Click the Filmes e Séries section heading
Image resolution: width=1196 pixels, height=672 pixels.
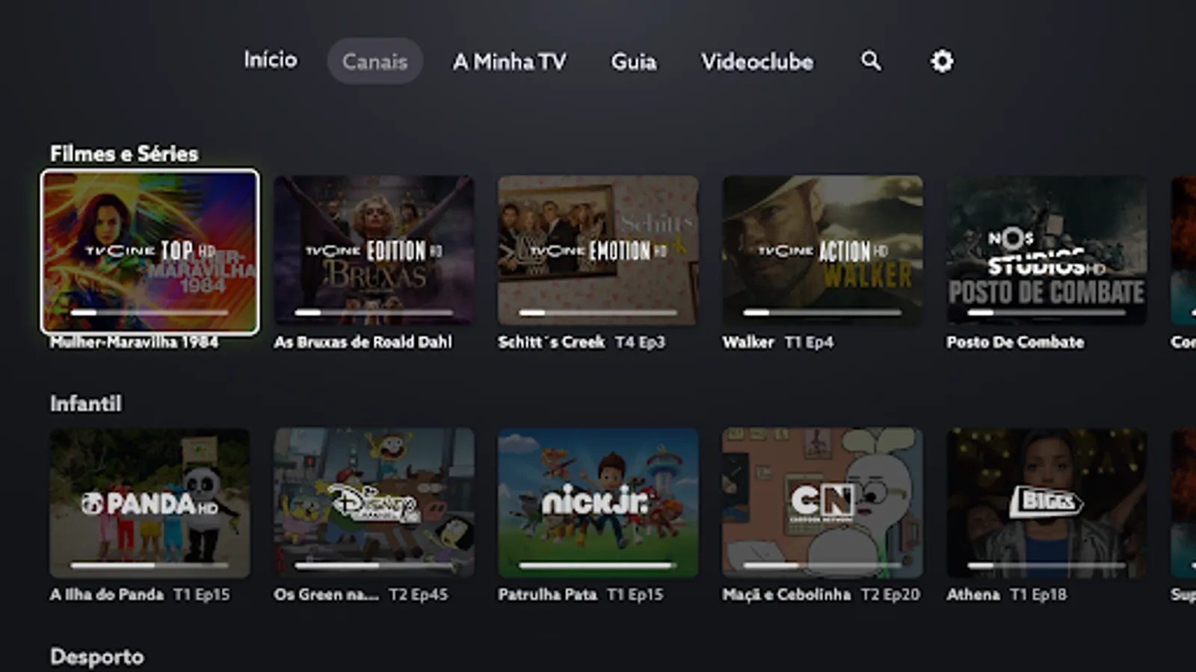pos(124,154)
